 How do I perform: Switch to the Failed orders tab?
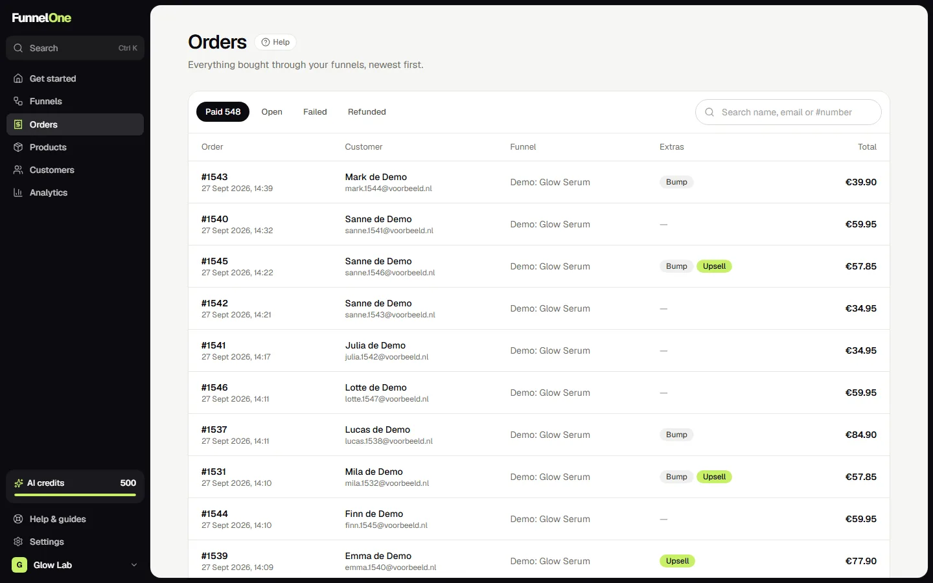pyautogui.click(x=315, y=111)
